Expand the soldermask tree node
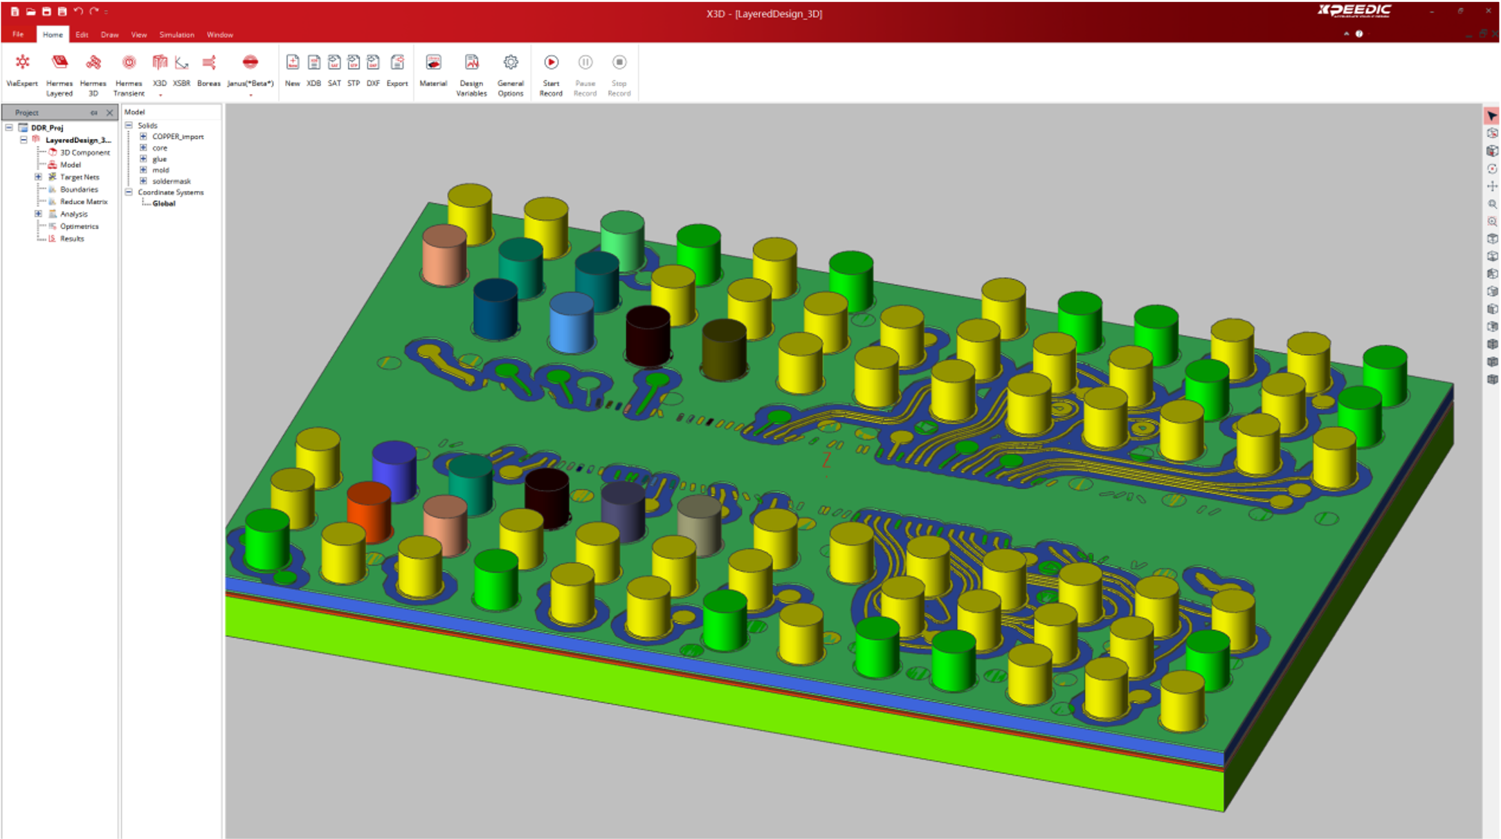 [x=143, y=181]
